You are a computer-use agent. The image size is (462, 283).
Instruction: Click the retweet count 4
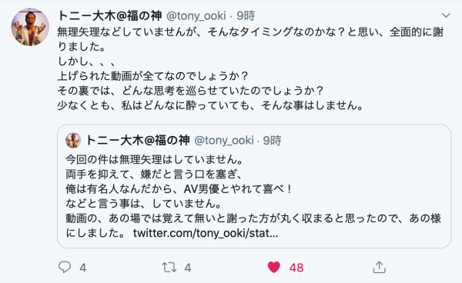[188, 268]
